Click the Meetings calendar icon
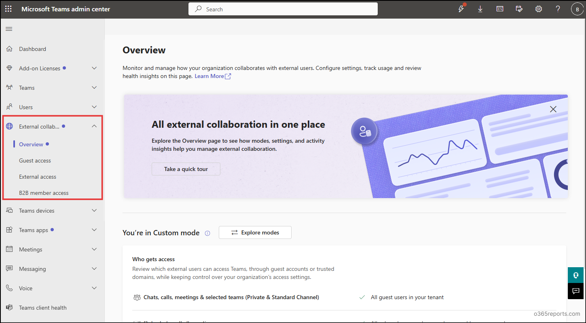 point(10,249)
